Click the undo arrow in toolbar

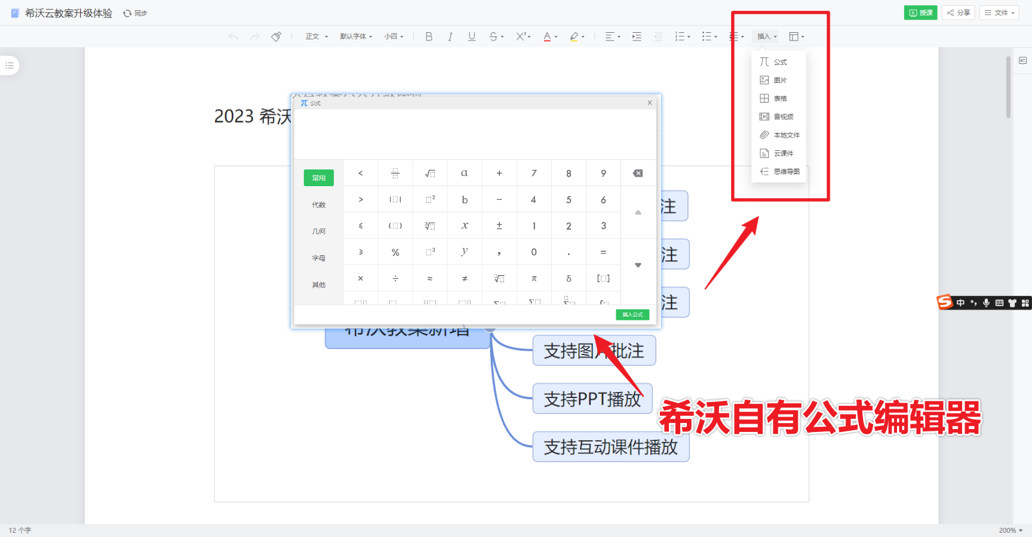click(x=233, y=37)
